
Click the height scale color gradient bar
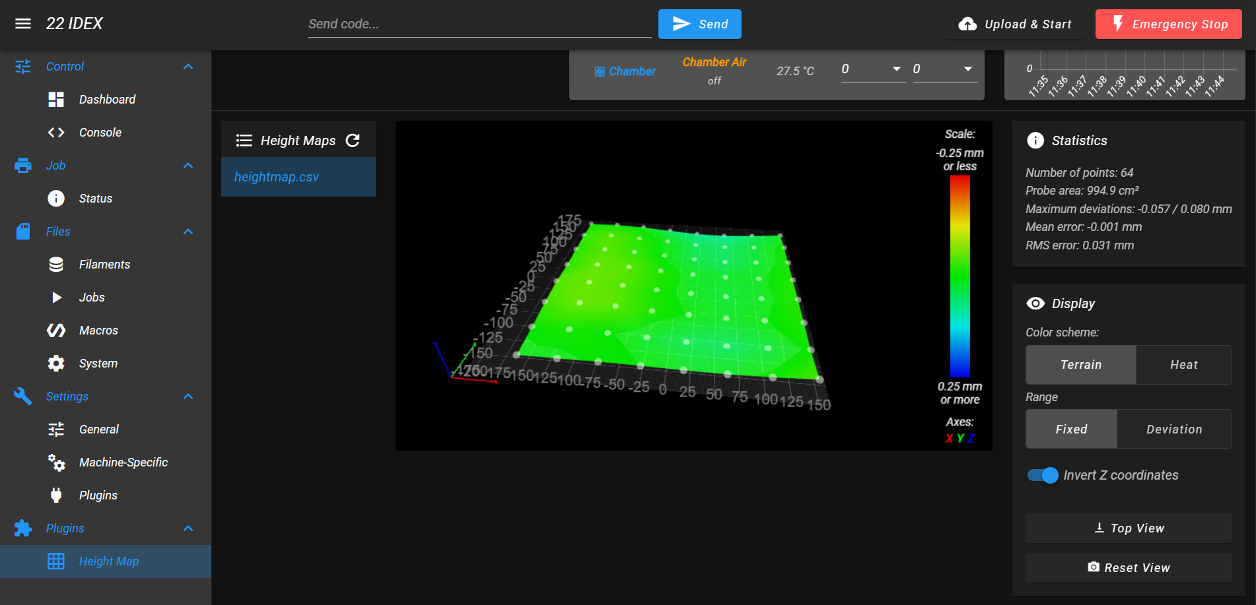click(x=960, y=276)
